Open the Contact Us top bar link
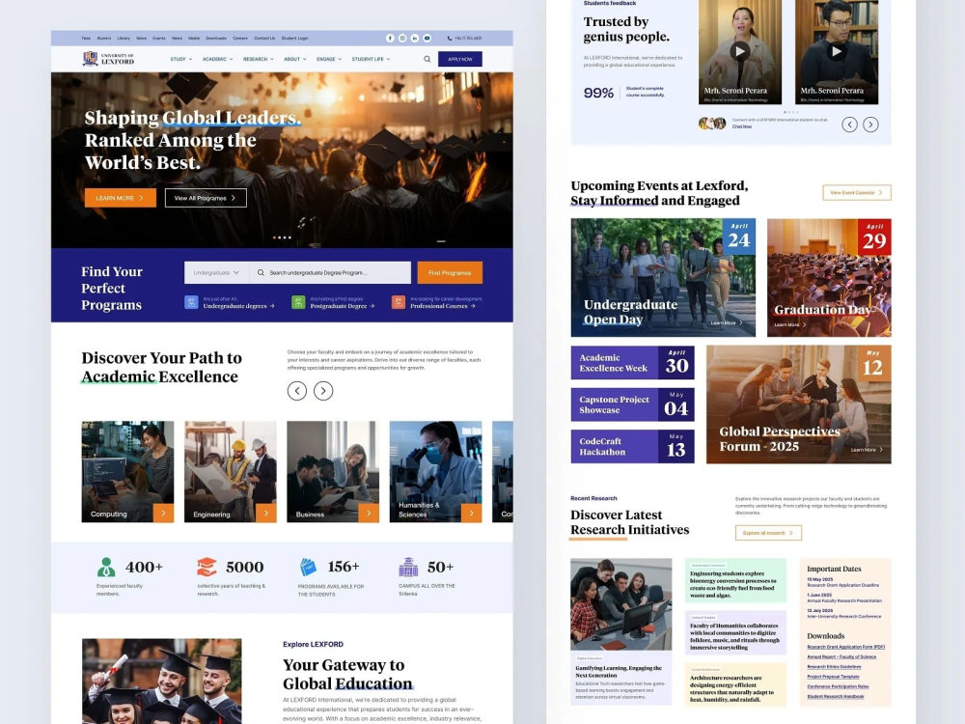The width and height of the screenshot is (965, 724). 264,39
